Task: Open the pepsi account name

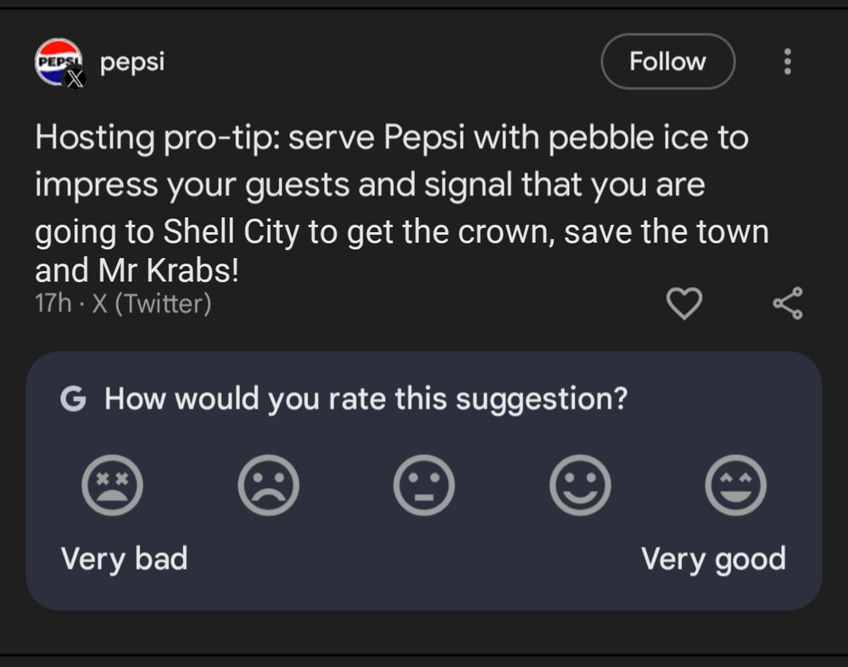Action: click(131, 61)
